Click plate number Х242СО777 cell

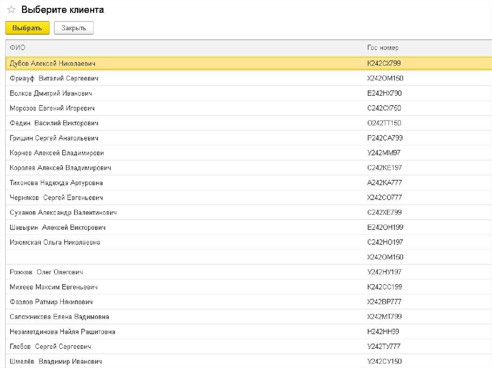(384, 198)
